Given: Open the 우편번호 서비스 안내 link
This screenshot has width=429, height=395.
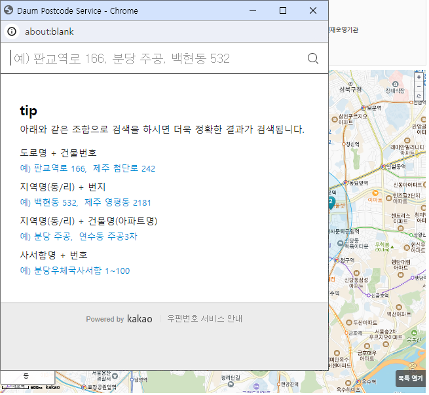Looking at the screenshot, I should [204, 318].
